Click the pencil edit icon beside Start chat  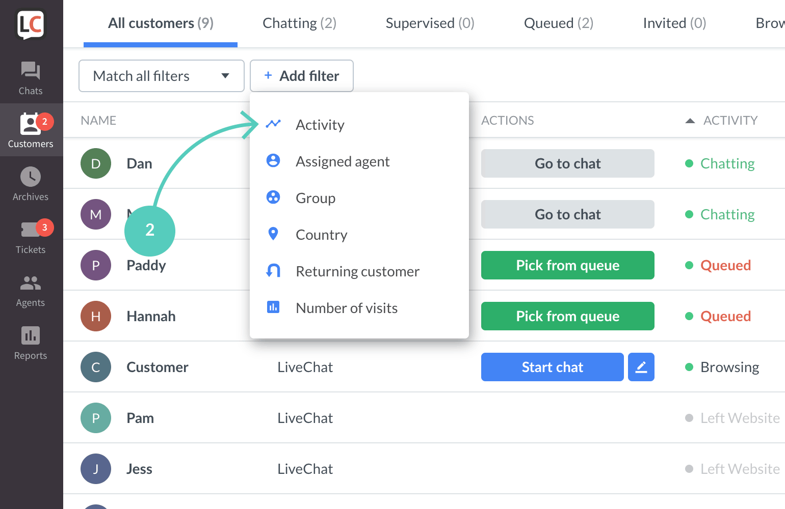[x=641, y=367]
